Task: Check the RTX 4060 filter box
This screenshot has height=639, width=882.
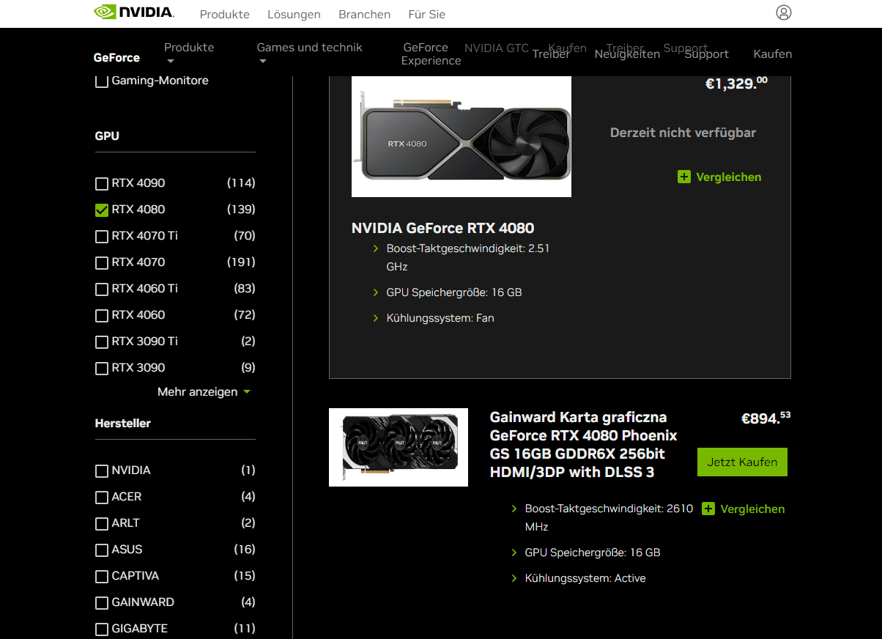Action: pyautogui.click(x=102, y=315)
